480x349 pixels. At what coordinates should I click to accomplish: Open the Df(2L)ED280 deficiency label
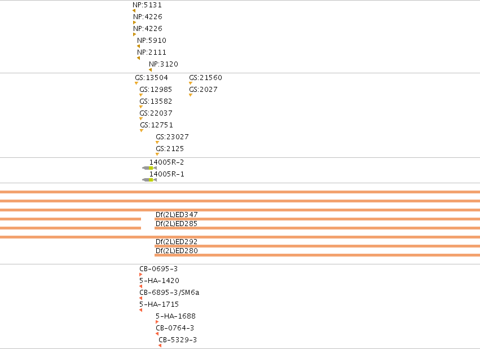[177, 251]
